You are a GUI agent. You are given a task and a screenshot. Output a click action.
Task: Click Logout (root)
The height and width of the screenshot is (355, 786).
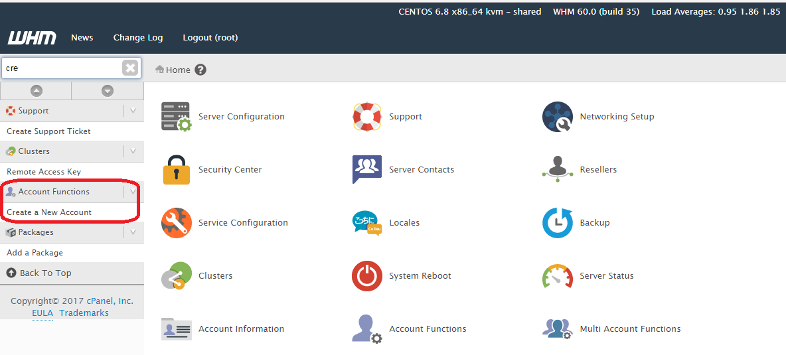[210, 38]
